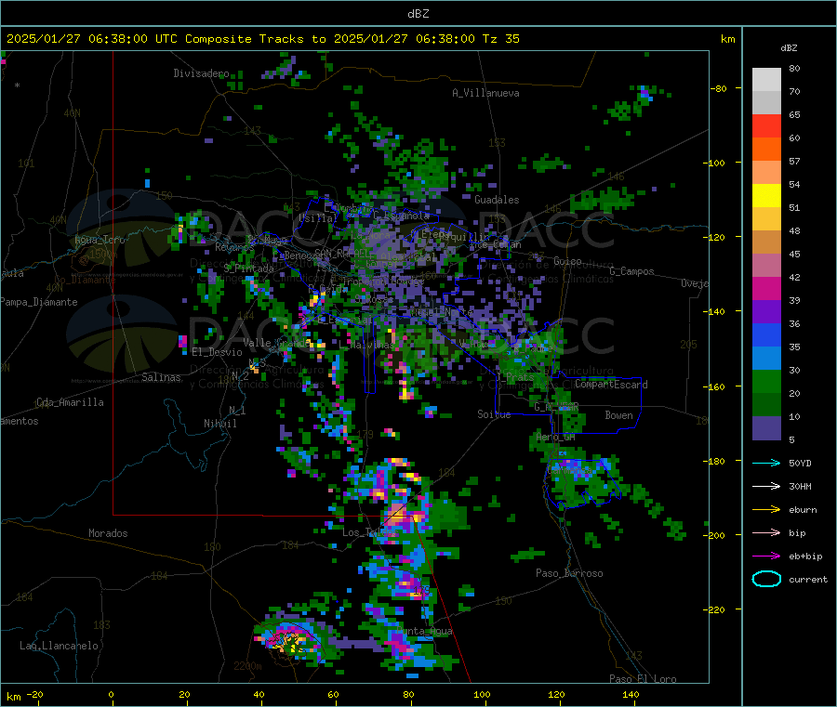This screenshot has height=707, width=837.
Task: Click the 140 km x-axis tick
Action: point(631,695)
